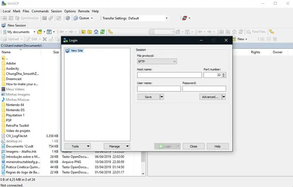The width and height of the screenshot is (293, 187).
Task: Open the Preferences gear icon in toolbar
Action: pos(68,18)
